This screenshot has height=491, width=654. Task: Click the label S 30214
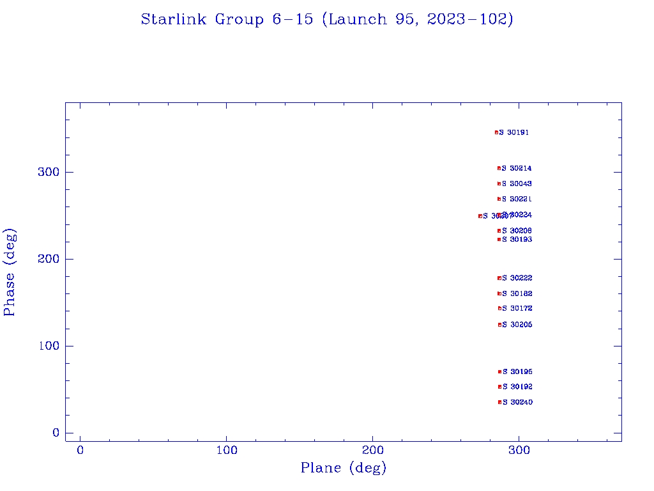(x=517, y=168)
